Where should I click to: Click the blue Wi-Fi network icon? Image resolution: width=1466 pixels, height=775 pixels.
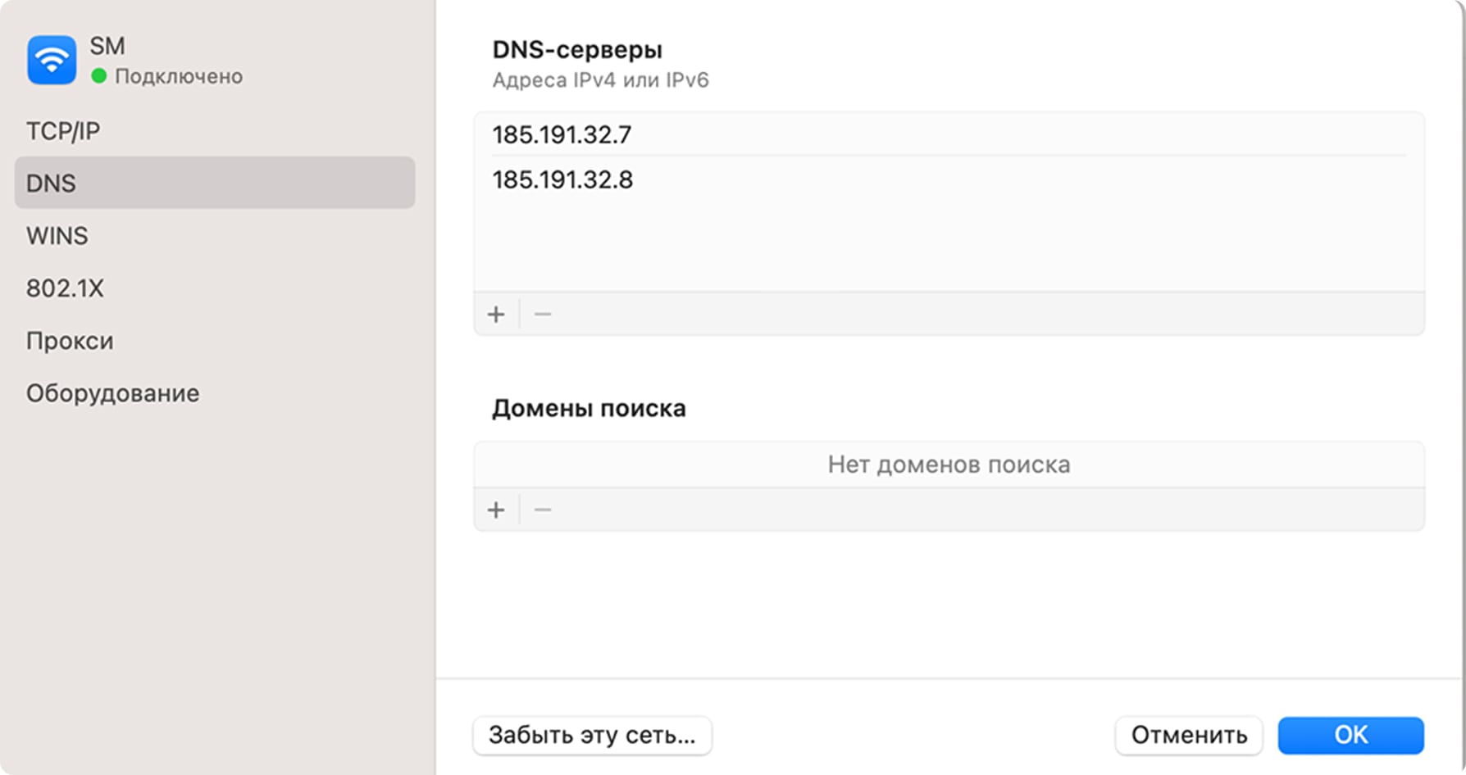52,60
